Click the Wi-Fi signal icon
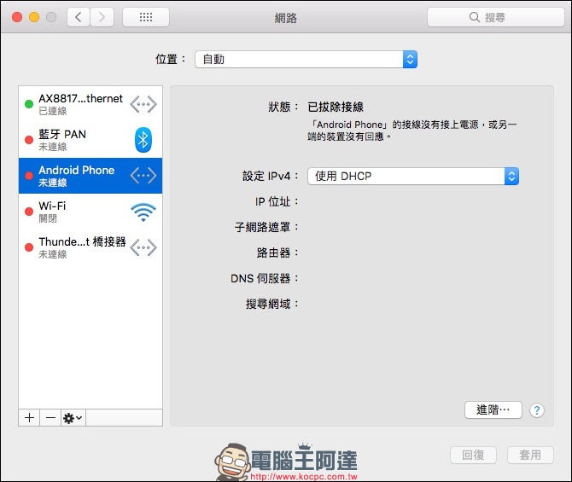This screenshot has width=572, height=482. pyautogui.click(x=143, y=212)
